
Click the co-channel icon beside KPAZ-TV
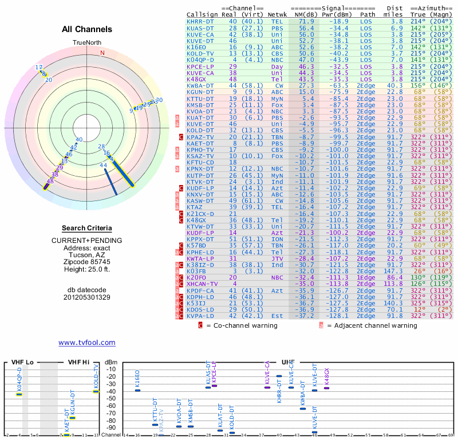(x=181, y=137)
